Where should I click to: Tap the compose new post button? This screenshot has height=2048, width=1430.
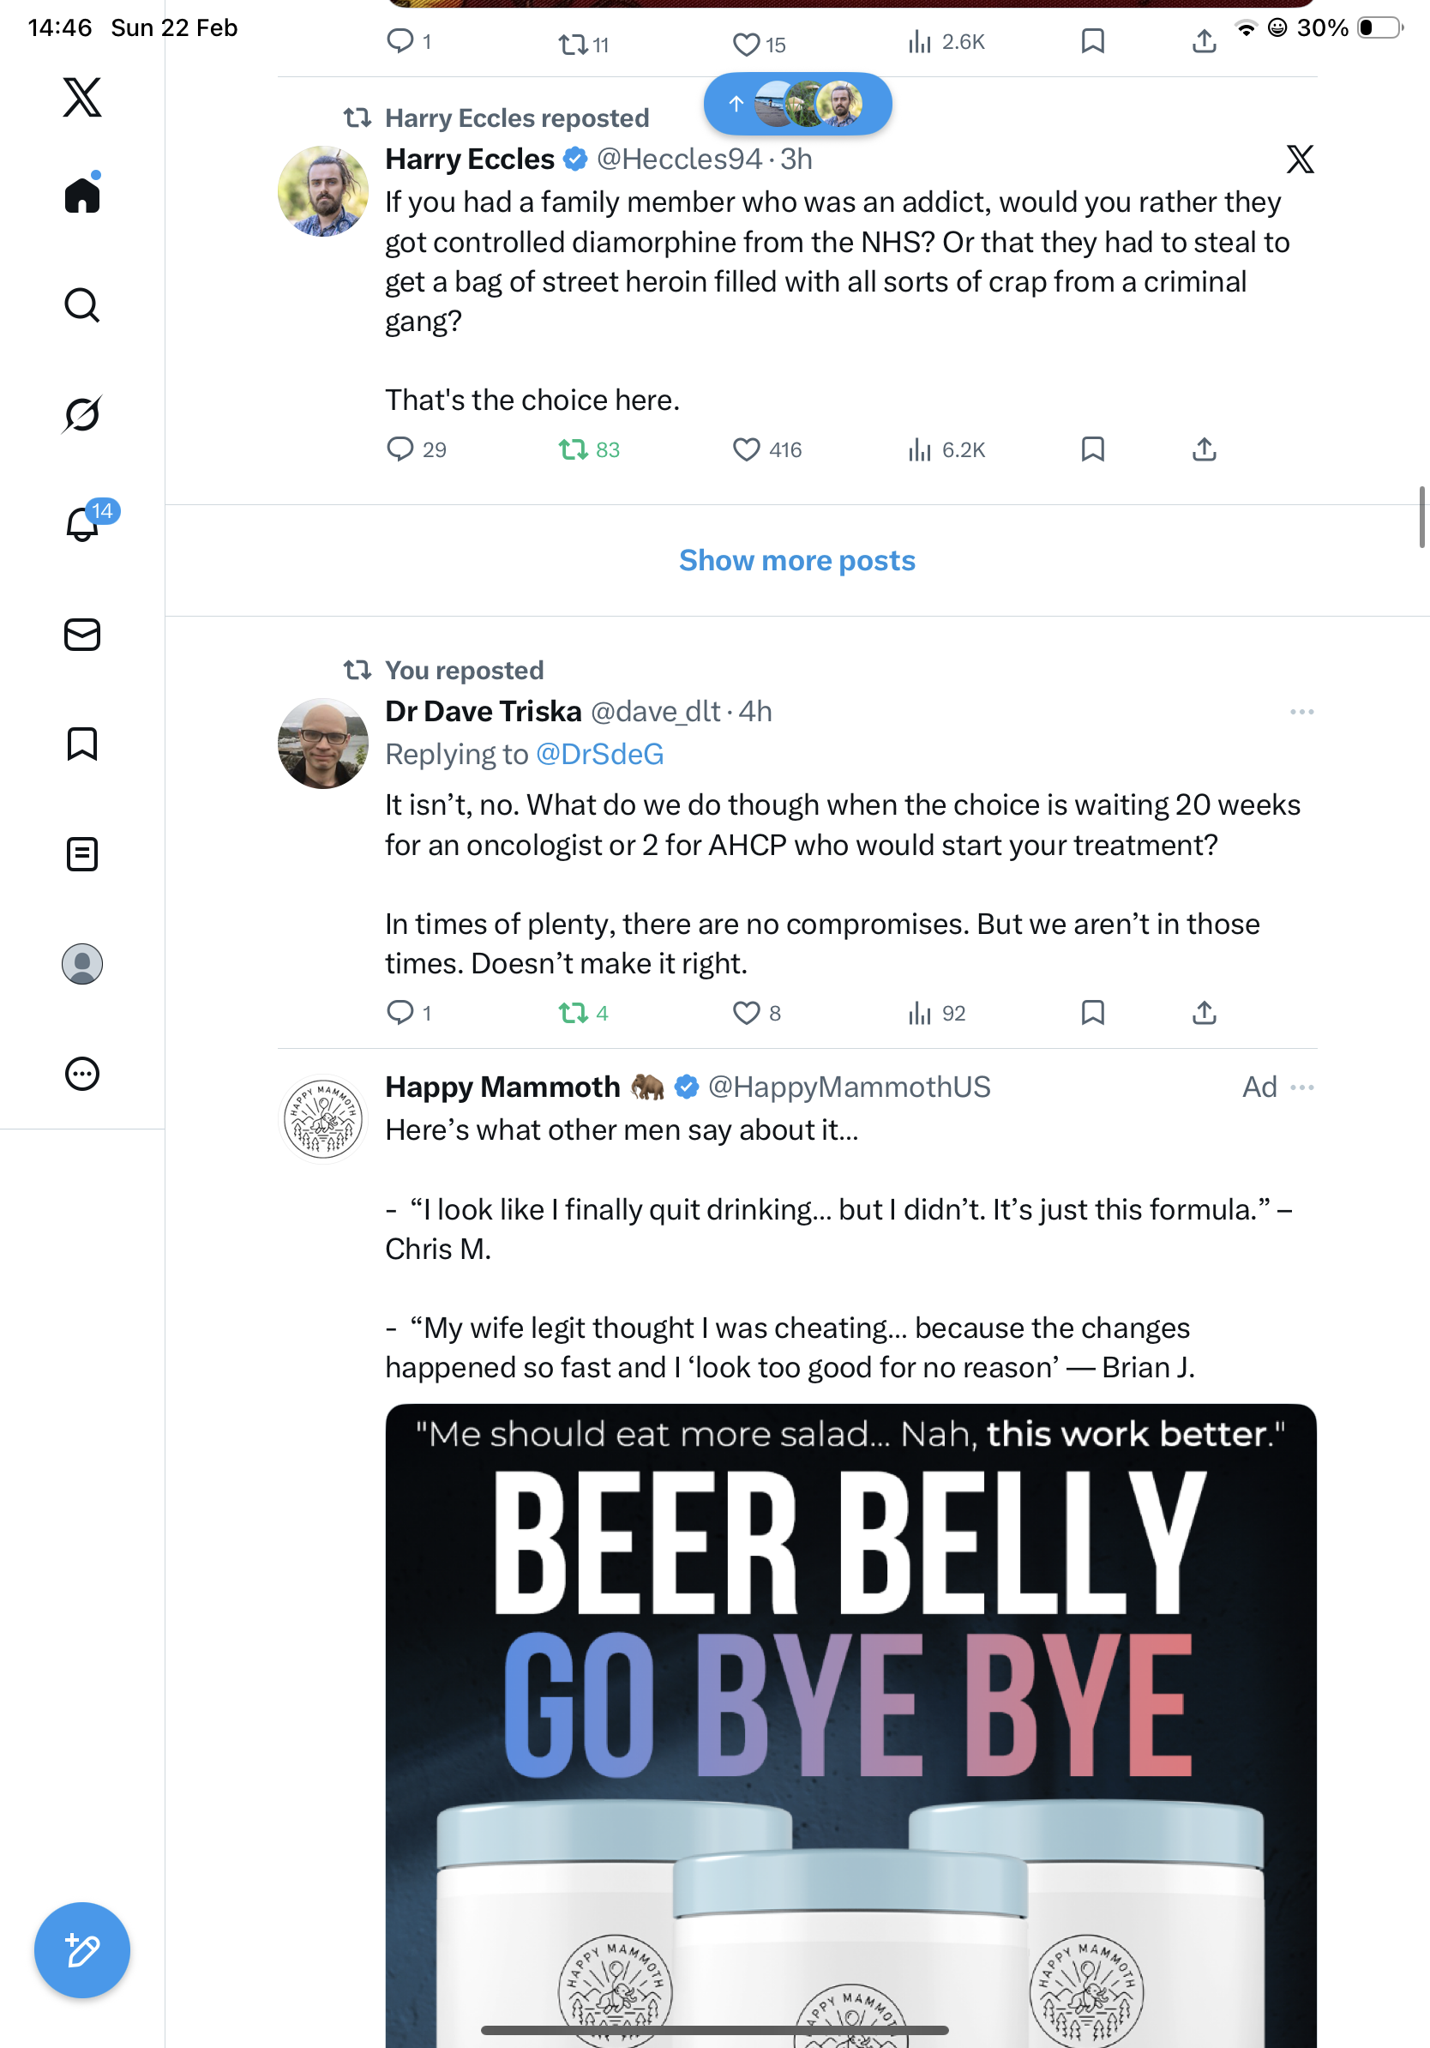[x=82, y=1950]
